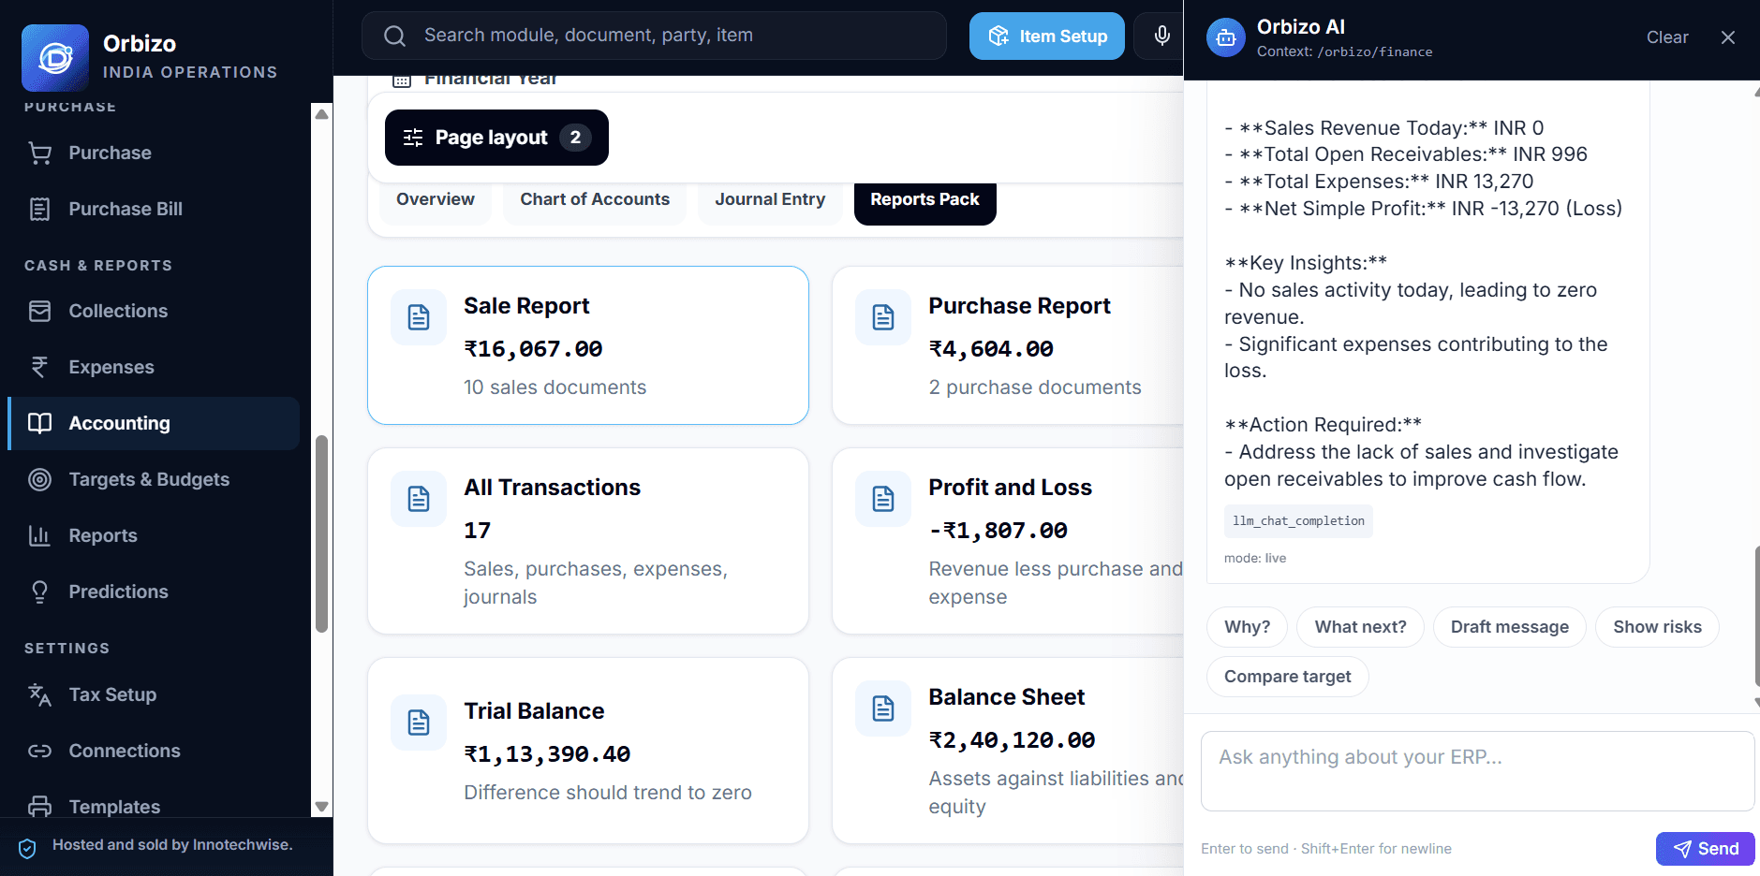Click the Connections link icon

(x=39, y=751)
